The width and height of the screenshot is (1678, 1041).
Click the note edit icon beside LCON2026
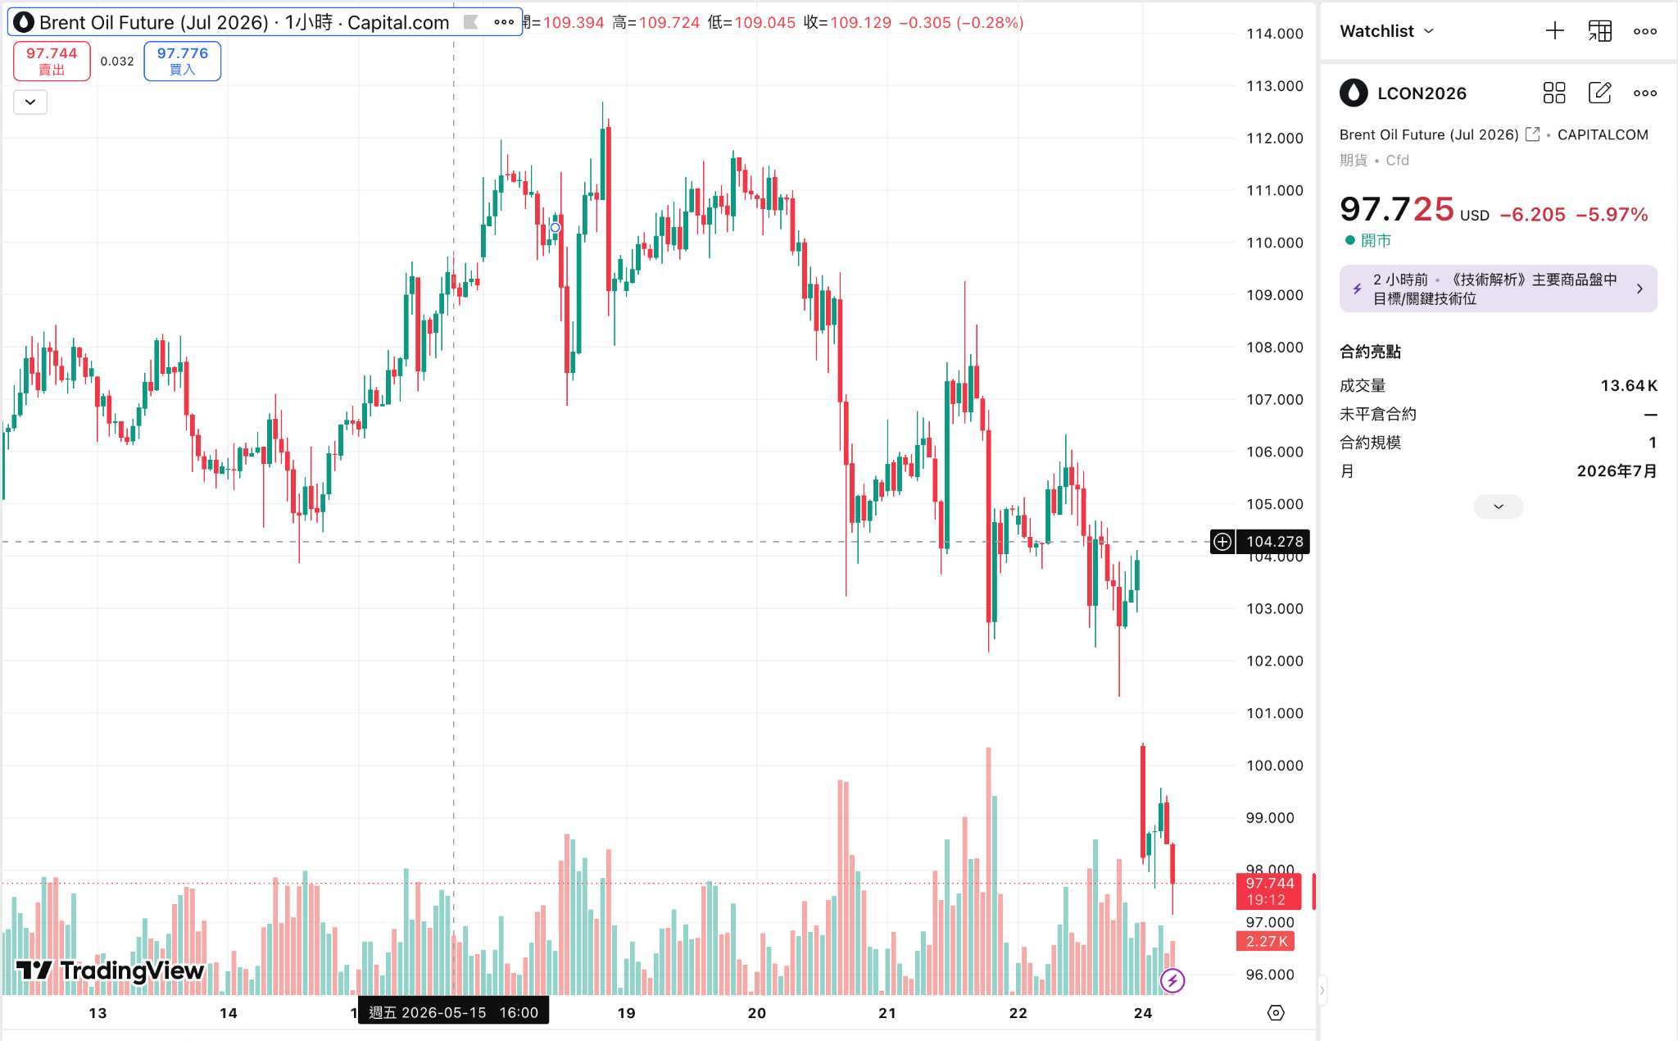(1599, 93)
